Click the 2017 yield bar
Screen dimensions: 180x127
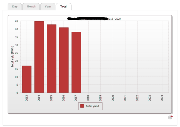pos(76,62)
